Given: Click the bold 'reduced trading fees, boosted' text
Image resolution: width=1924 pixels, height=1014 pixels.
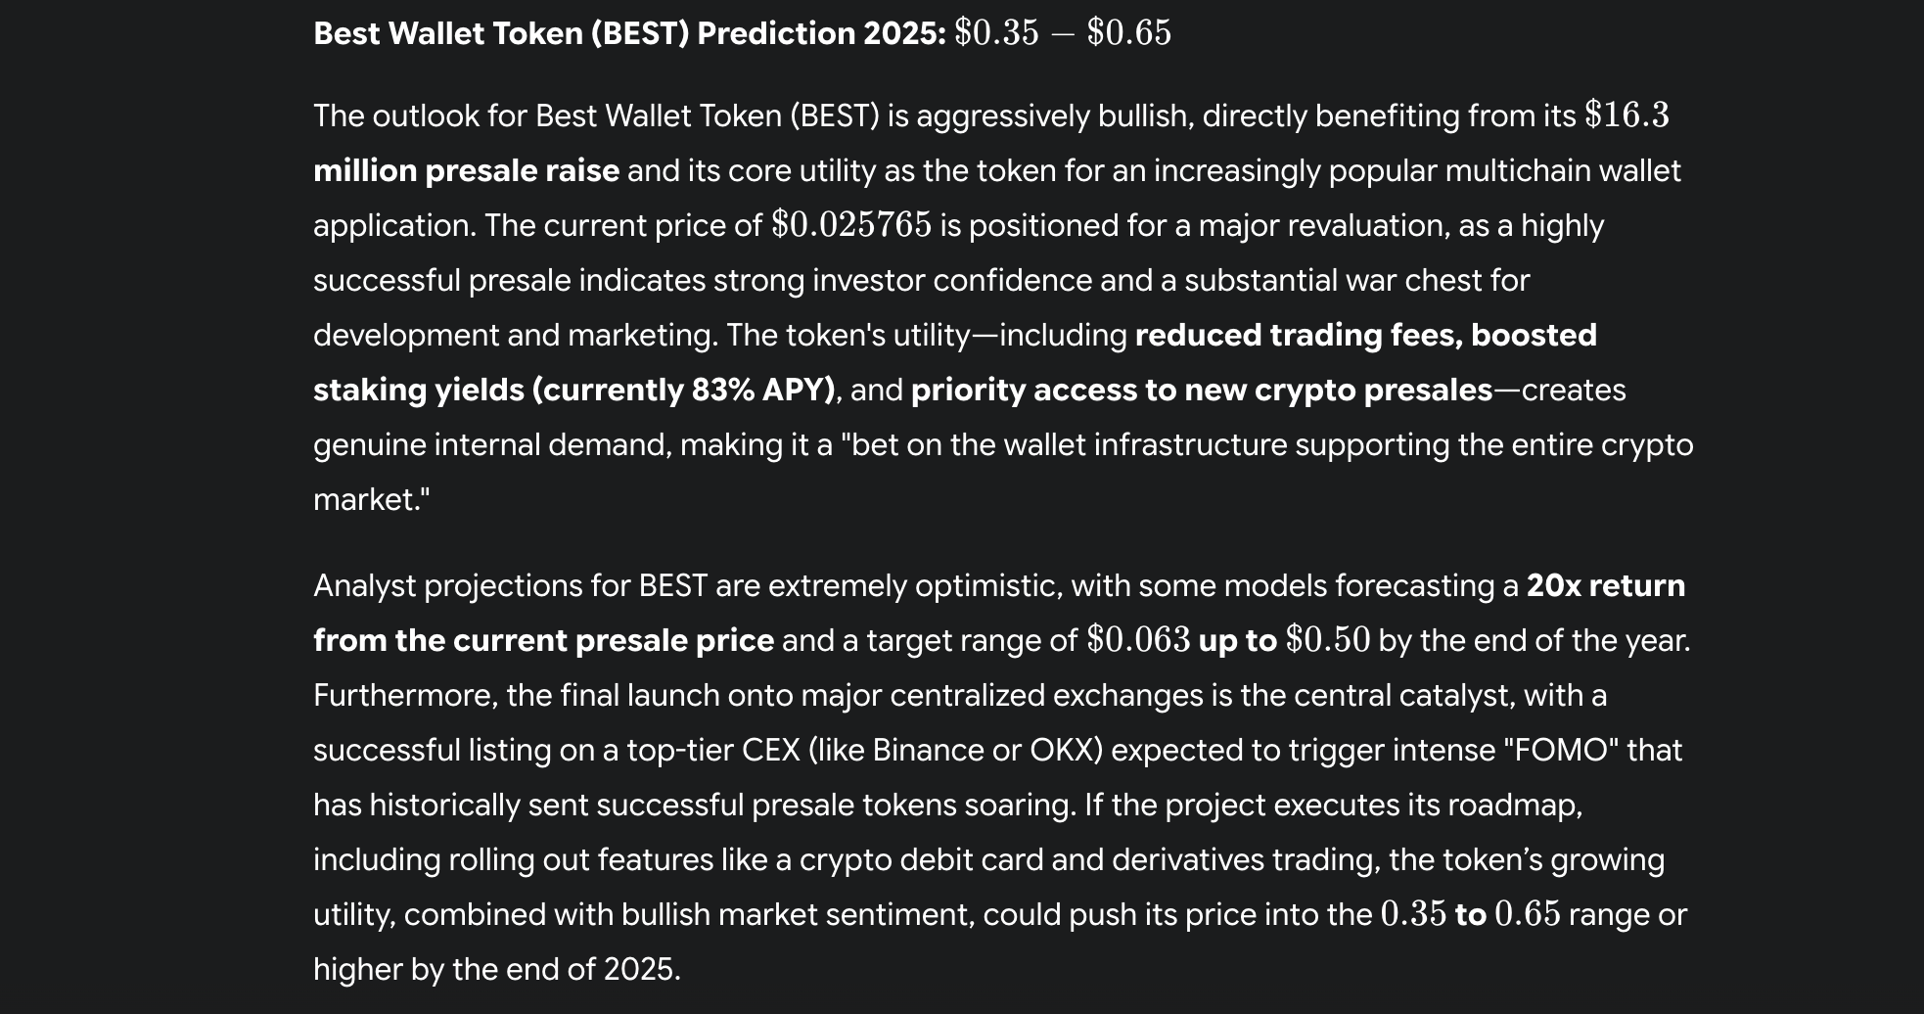Looking at the screenshot, I should [1365, 336].
